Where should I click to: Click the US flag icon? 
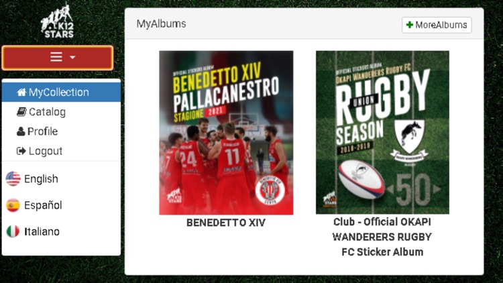point(13,179)
